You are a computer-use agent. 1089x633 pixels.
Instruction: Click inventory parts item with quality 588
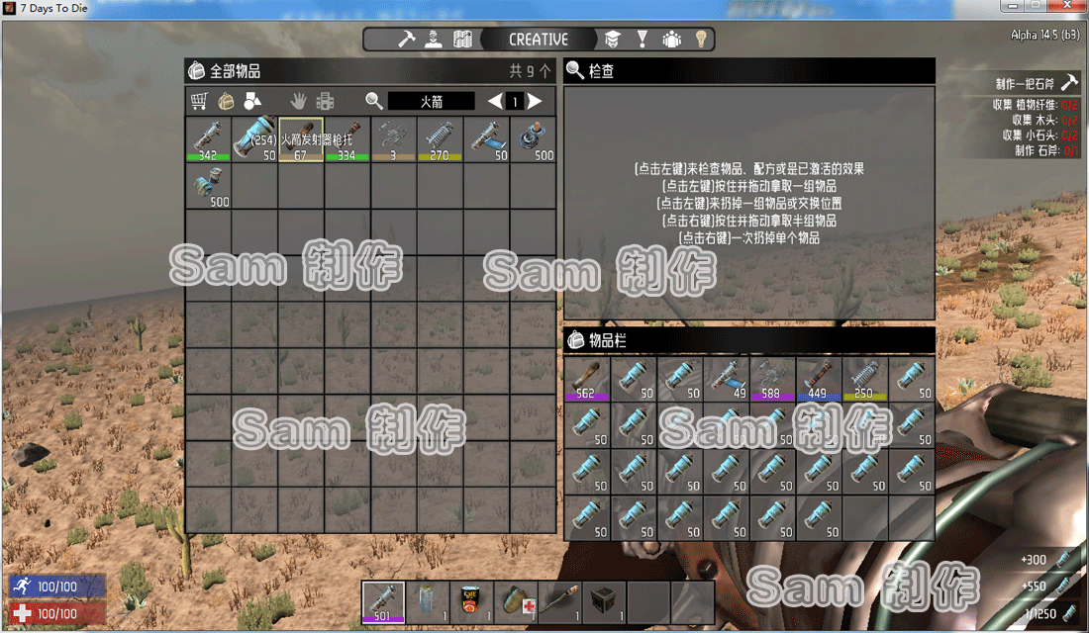pyautogui.click(x=772, y=378)
